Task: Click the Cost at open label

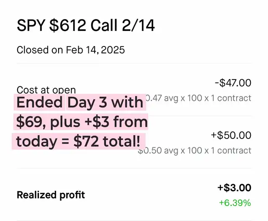Action: point(46,90)
